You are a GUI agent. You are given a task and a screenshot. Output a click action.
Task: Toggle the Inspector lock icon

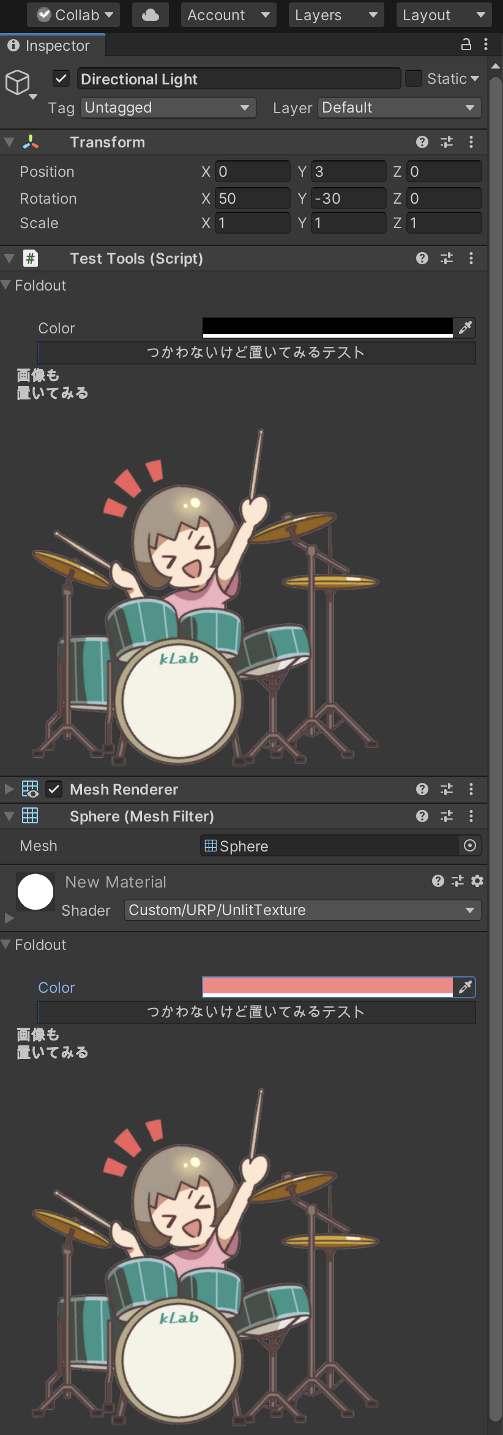coord(466,44)
